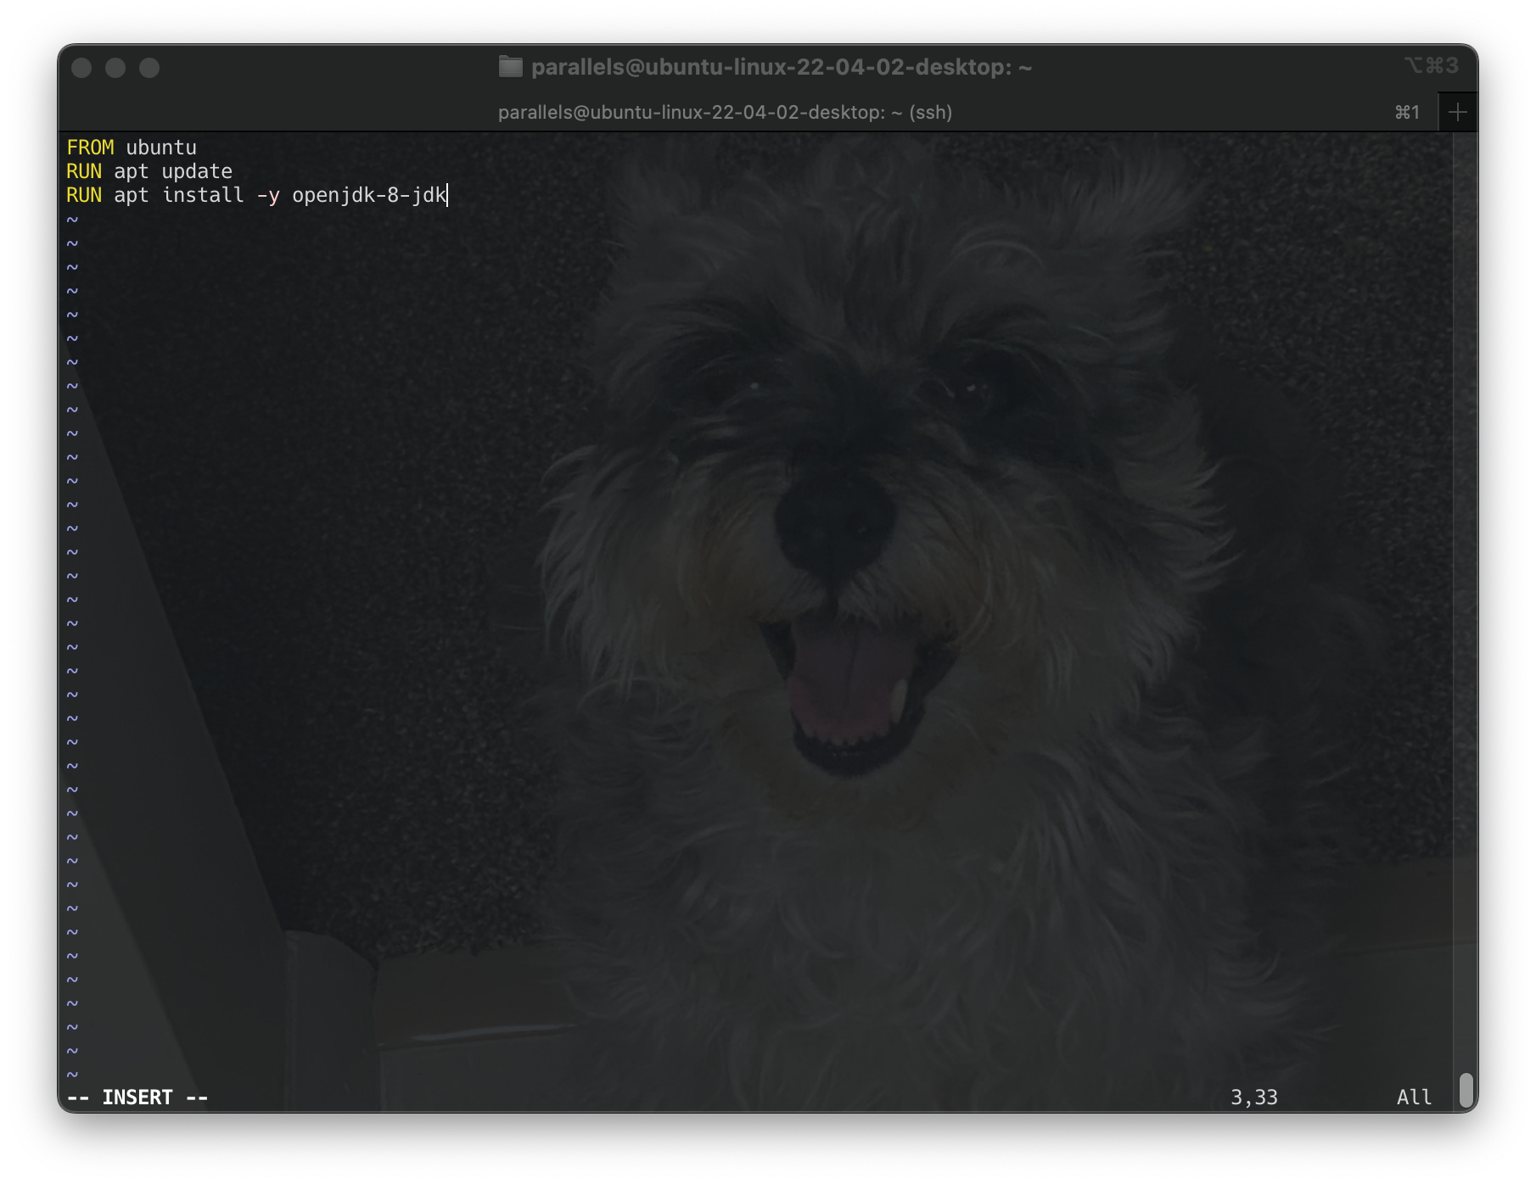Minimize the terminal window
1536x1184 pixels.
pyautogui.click(x=115, y=68)
